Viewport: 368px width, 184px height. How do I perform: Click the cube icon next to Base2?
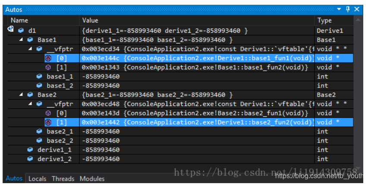coord(30,95)
